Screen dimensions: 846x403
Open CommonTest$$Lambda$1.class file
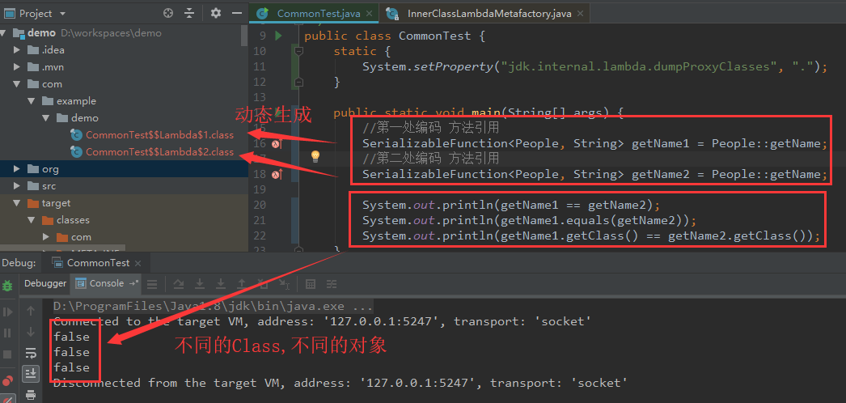(159, 135)
